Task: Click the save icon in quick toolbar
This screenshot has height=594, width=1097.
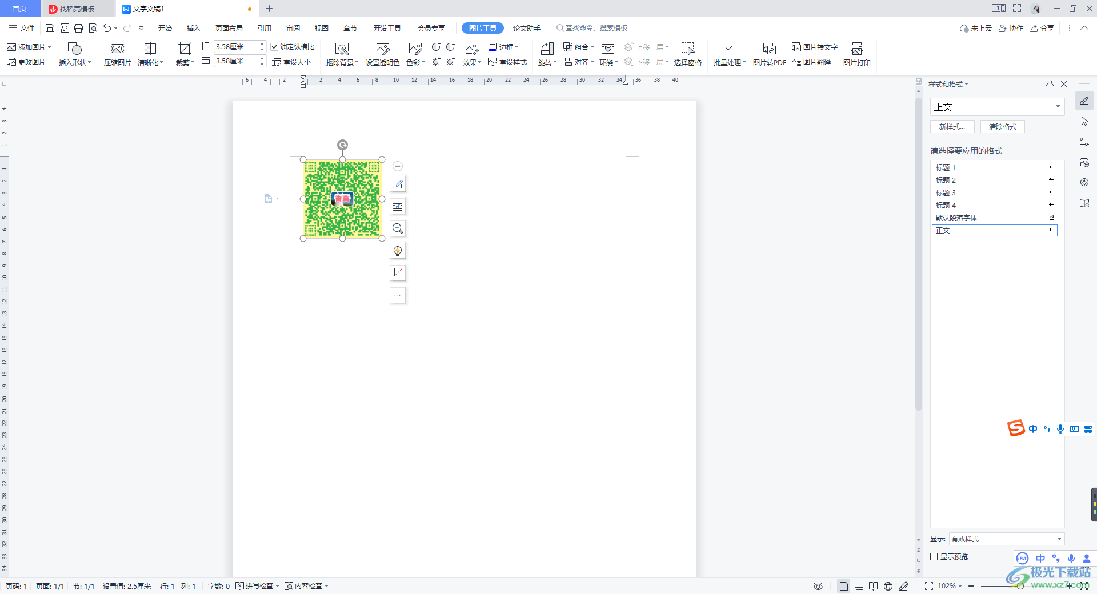Action: click(50, 28)
